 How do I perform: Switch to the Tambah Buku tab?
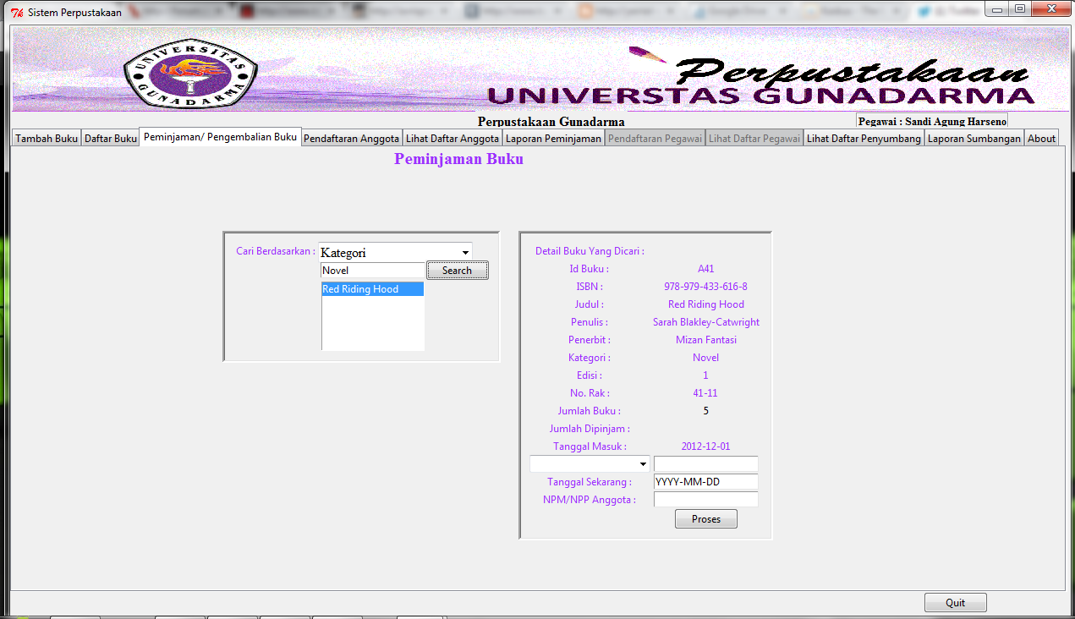click(47, 139)
